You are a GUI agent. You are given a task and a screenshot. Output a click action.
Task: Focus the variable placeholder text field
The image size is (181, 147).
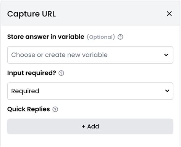click(x=59, y=55)
